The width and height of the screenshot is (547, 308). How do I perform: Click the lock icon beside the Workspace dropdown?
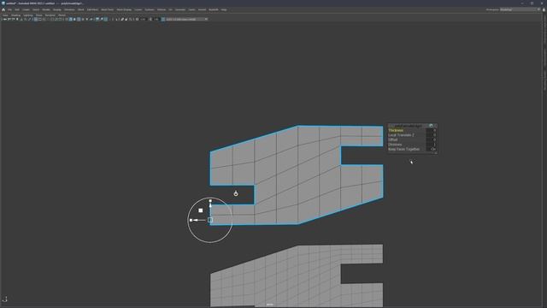click(544, 9)
